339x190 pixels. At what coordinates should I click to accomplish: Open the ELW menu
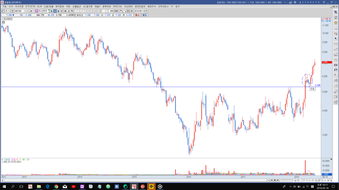point(39,7)
